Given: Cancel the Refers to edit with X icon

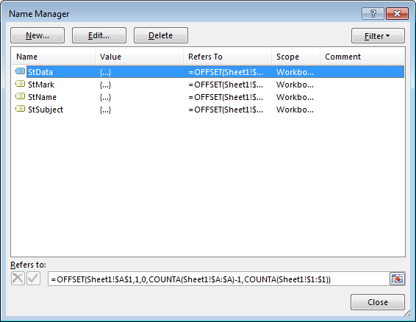Looking at the screenshot, I should point(18,279).
